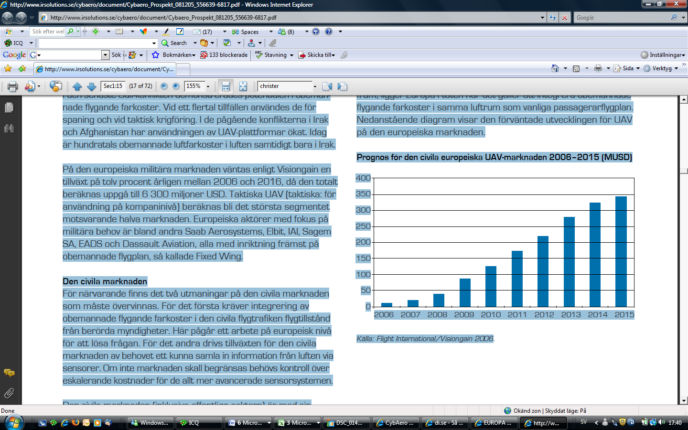
Task: Open the RSS feeds icon
Action: tap(576, 68)
